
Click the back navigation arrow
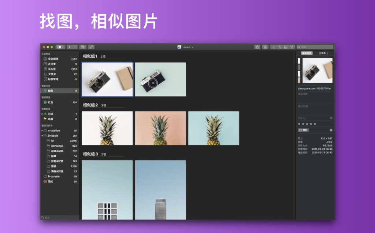(70, 47)
